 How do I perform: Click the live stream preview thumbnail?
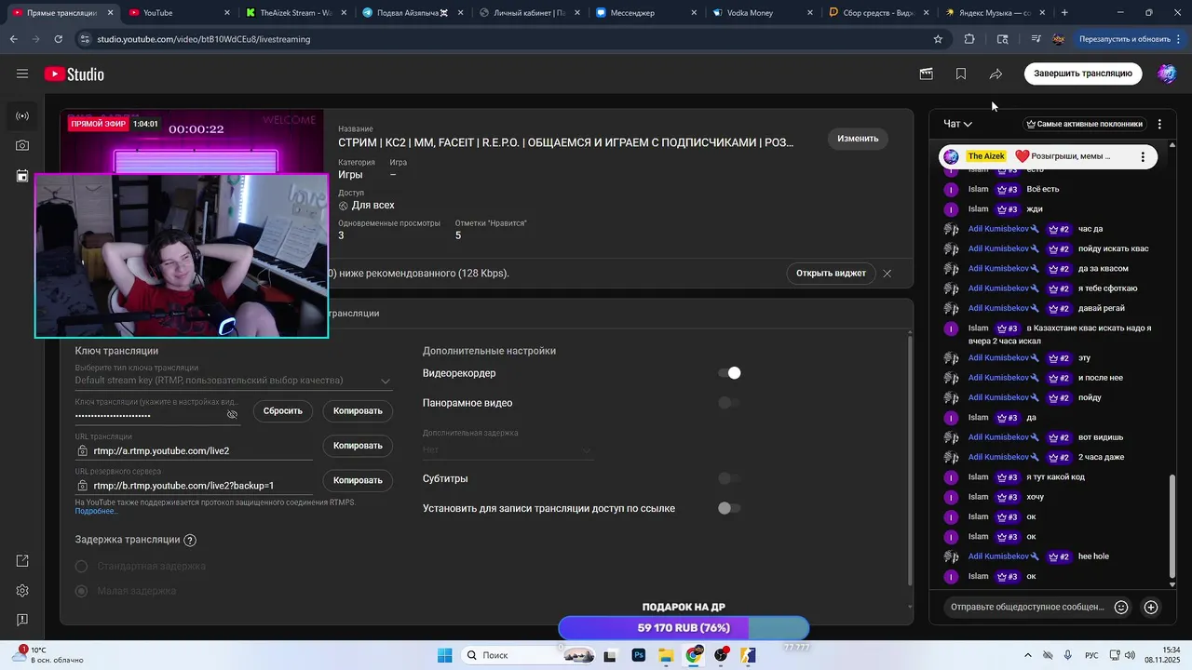click(x=192, y=142)
